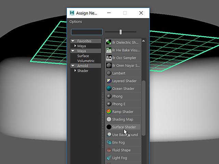Close the Assign New Material window

[141, 13]
